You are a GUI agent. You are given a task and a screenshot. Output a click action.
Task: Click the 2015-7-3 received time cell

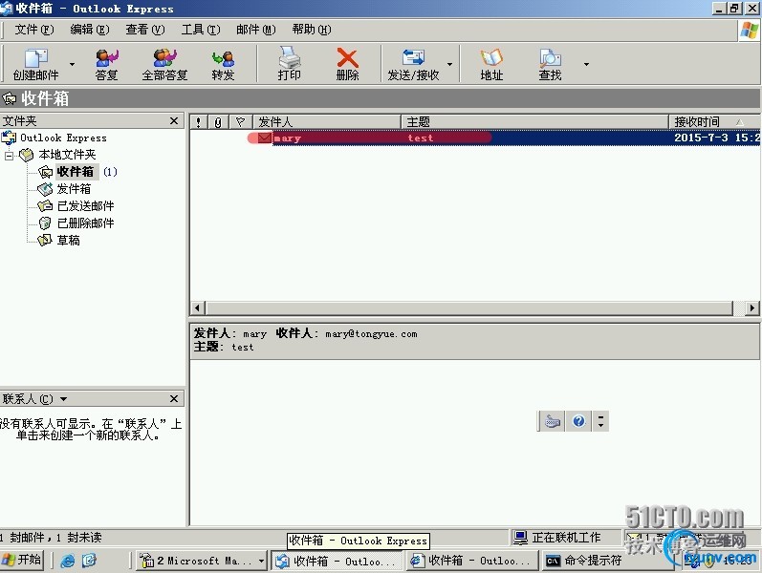[717, 138]
